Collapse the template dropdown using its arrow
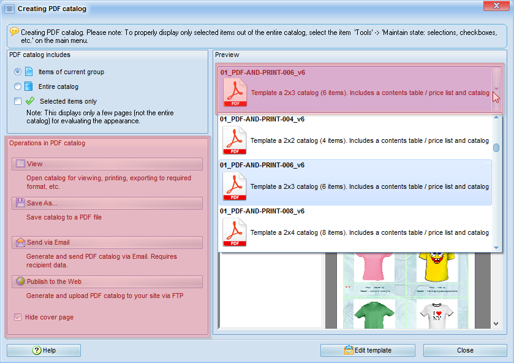514x363 pixels. [496, 89]
